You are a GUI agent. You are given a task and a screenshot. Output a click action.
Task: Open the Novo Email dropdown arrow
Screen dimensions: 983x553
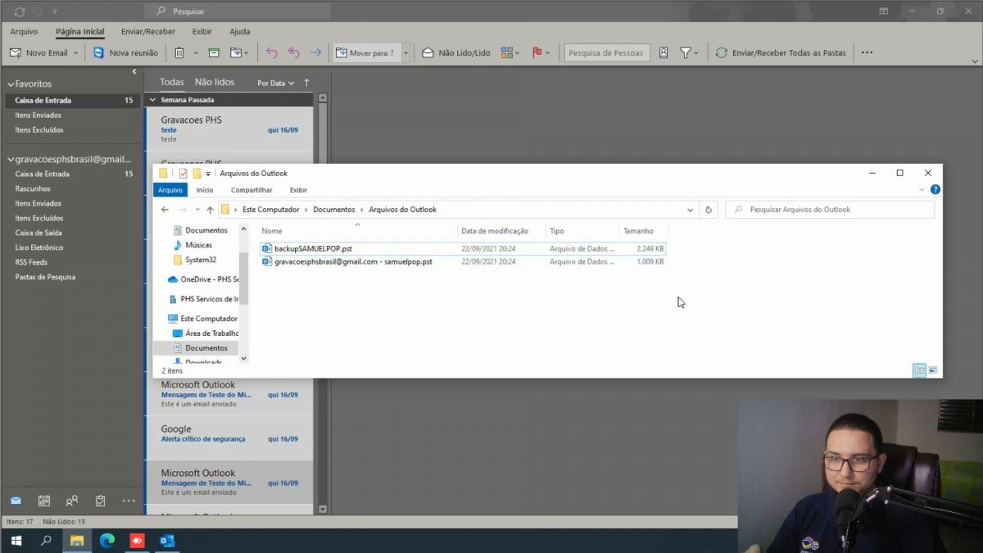(x=75, y=52)
